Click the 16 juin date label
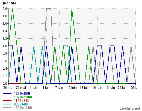Image resolution: width=142 pixels, height=111 pixels. [x=97, y=88]
